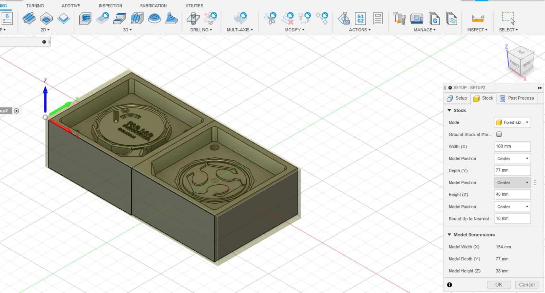
Task: Switch to the ADDITIVE tab
Action: pos(71,6)
